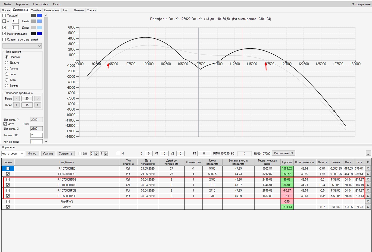Pick the dark gray swatch for Текущий
The height and width of the screenshot is (252, 372).
click(x=33, y=15)
